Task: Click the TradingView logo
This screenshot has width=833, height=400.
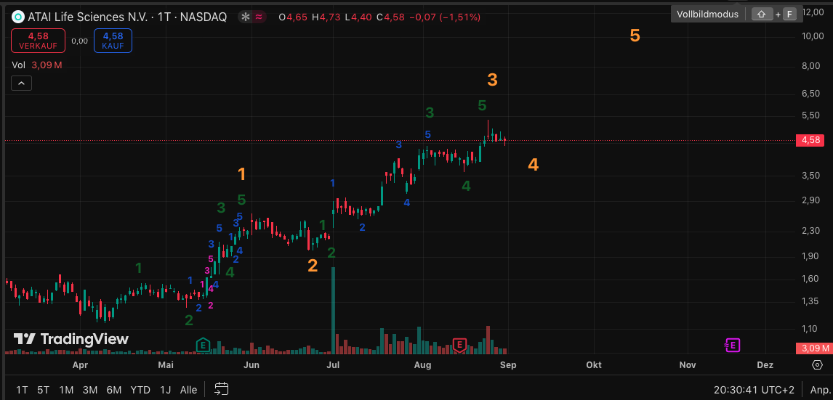Action: pos(71,339)
